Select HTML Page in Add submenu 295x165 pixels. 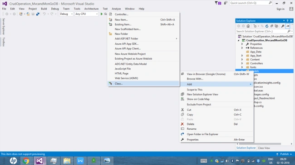[x=143, y=74]
